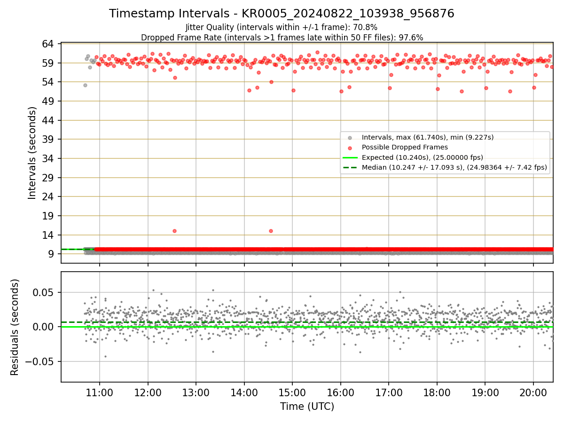Click the 11:00 x-axis tick label
Screen dimensions: 564x423
99,392
